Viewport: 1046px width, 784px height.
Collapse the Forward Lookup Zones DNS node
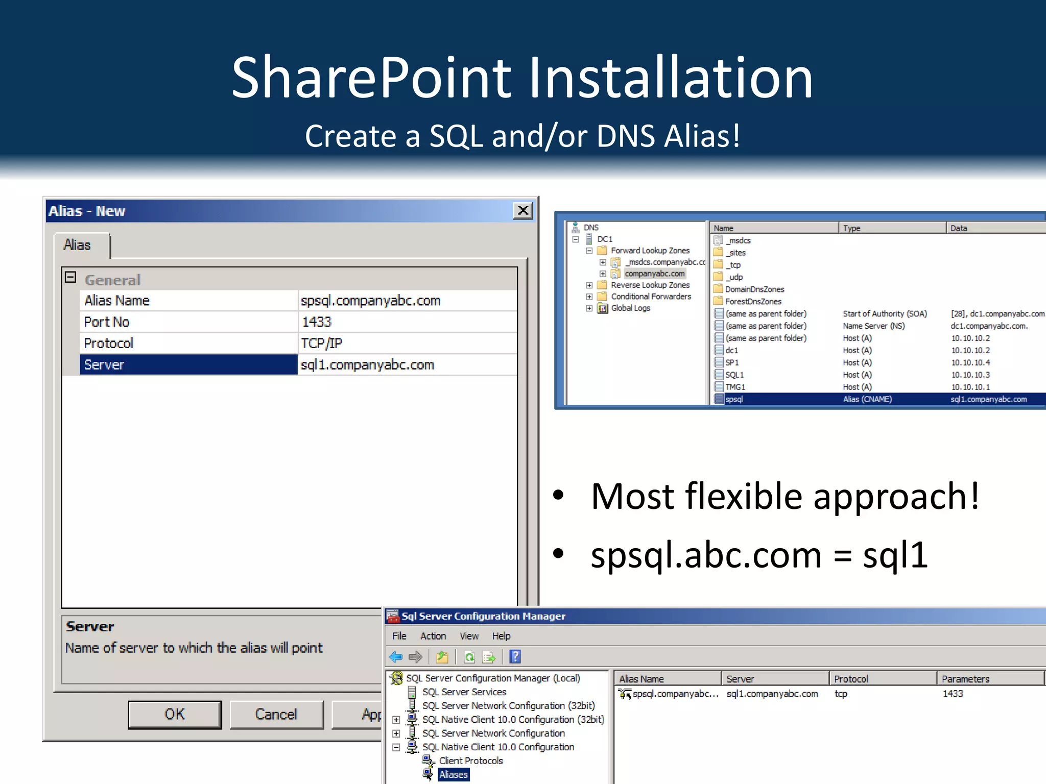point(589,251)
